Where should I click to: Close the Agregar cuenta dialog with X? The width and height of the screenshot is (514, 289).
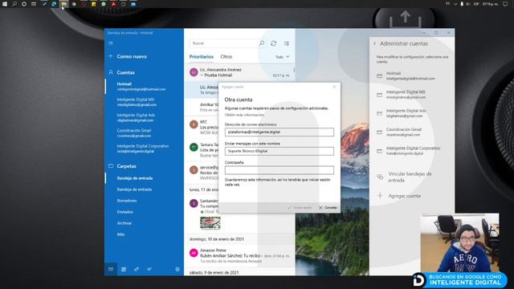(x=334, y=87)
